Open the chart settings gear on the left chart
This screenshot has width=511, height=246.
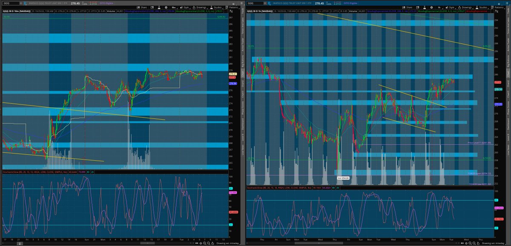point(166,7)
